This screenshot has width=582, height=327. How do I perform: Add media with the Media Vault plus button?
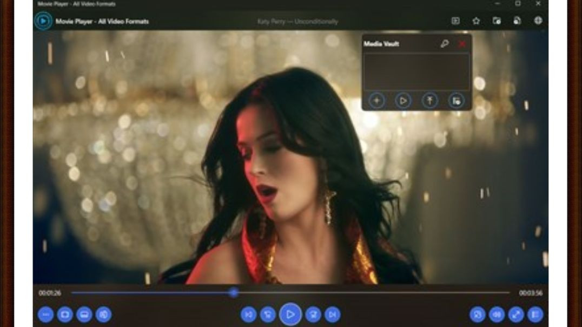(376, 101)
